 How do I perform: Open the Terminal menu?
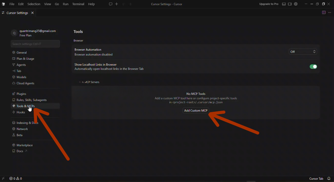(x=78, y=4)
